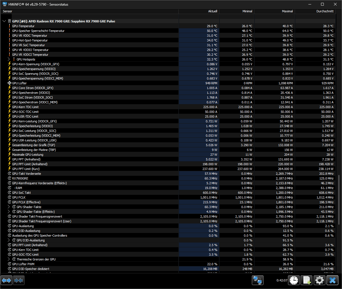Open sensor settings gear icon

[x=320, y=280]
